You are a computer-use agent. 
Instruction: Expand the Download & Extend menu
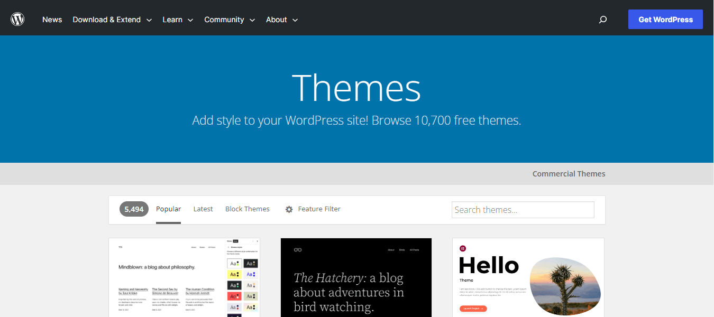pos(112,20)
